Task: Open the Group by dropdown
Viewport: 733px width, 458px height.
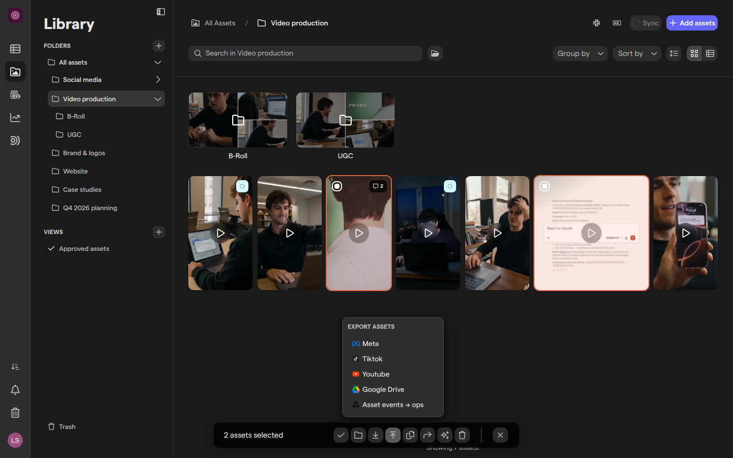Action: coord(580,53)
